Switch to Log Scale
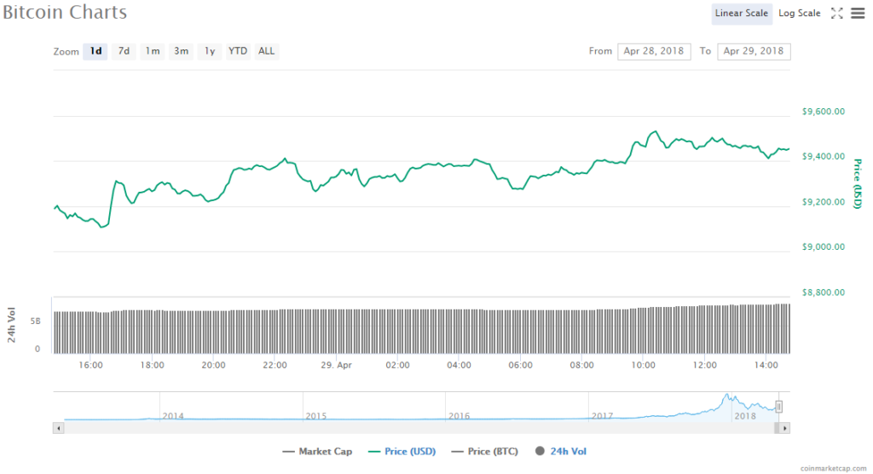The image size is (873, 474). 799,13
